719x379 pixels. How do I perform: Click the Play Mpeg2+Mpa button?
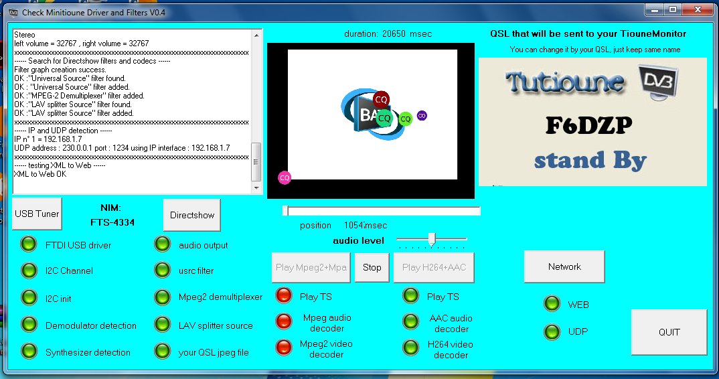pyautogui.click(x=311, y=267)
